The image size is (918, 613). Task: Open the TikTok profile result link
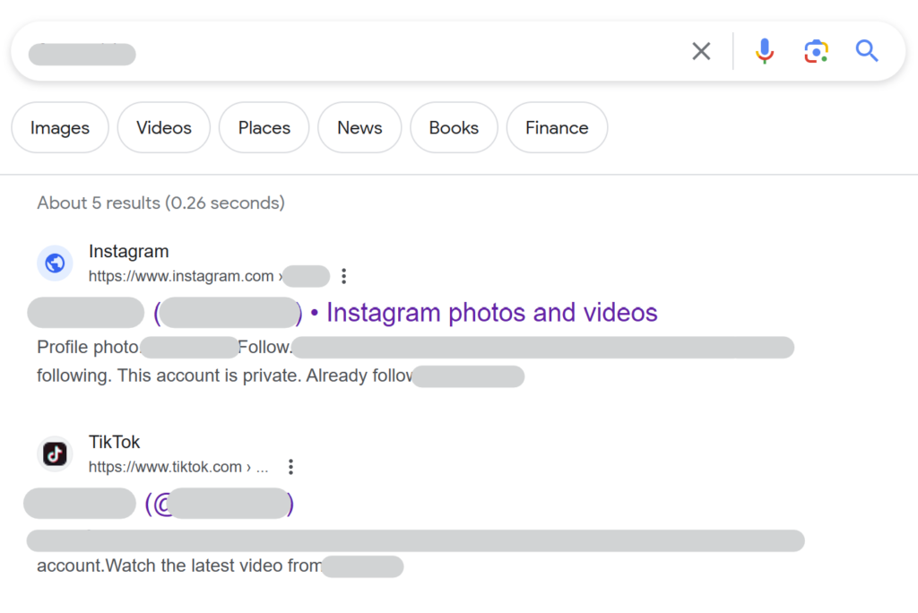click(160, 504)
